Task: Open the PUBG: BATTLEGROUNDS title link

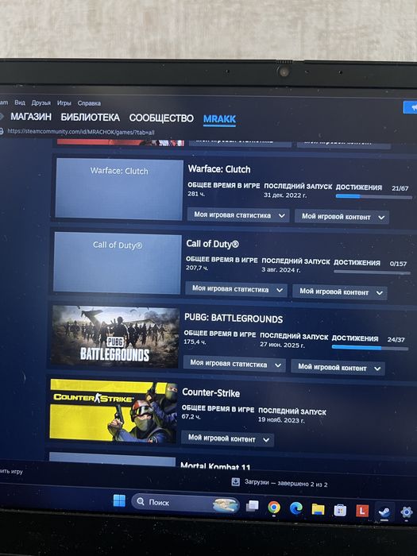Action: [234, 318]
